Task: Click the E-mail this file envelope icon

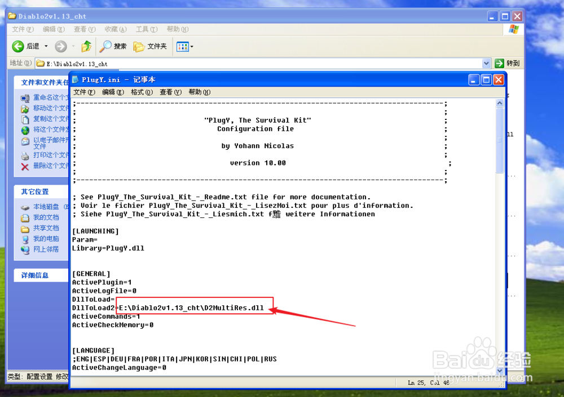Action: tap(25, 141)
